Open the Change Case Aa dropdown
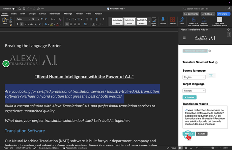This screenshot has height=150, width=232. pos(53,19)
